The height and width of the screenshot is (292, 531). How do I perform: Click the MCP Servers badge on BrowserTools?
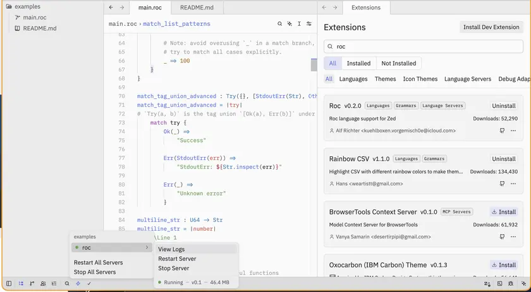point(456,212)
